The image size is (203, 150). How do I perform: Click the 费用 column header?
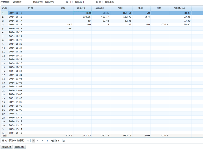coord(140,9)
